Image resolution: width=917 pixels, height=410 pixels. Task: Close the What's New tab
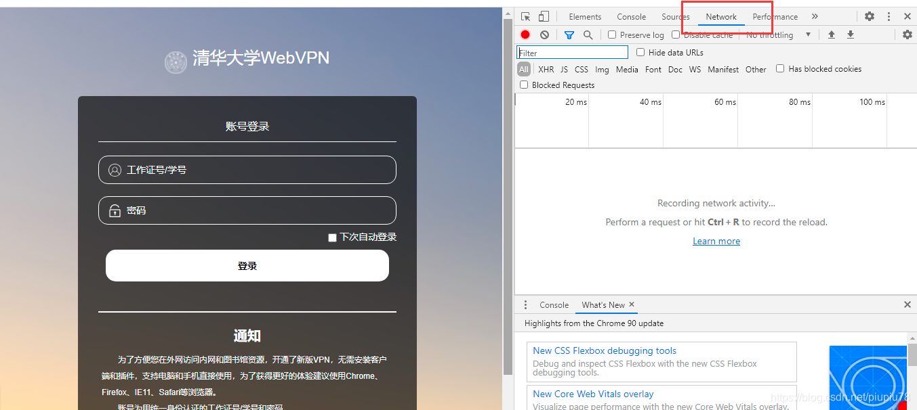pos(632,304)
